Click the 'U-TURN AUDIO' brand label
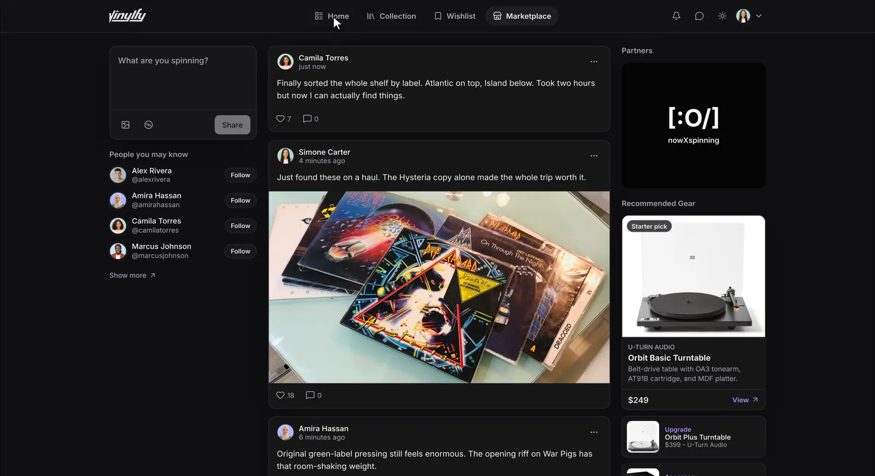The image size is (875, 476). 651,347
